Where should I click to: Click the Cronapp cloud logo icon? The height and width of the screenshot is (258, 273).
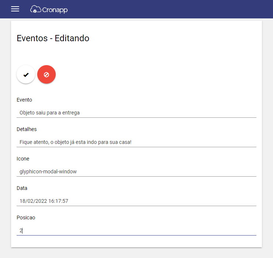(x=36, y=9)
